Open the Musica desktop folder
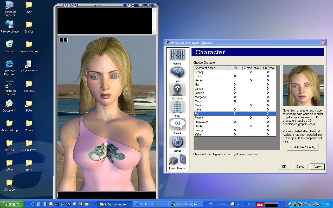The image size is (333, 208). coord(29,126)
